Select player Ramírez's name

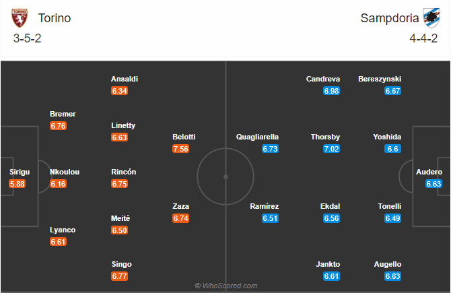(x=265, y=206)
